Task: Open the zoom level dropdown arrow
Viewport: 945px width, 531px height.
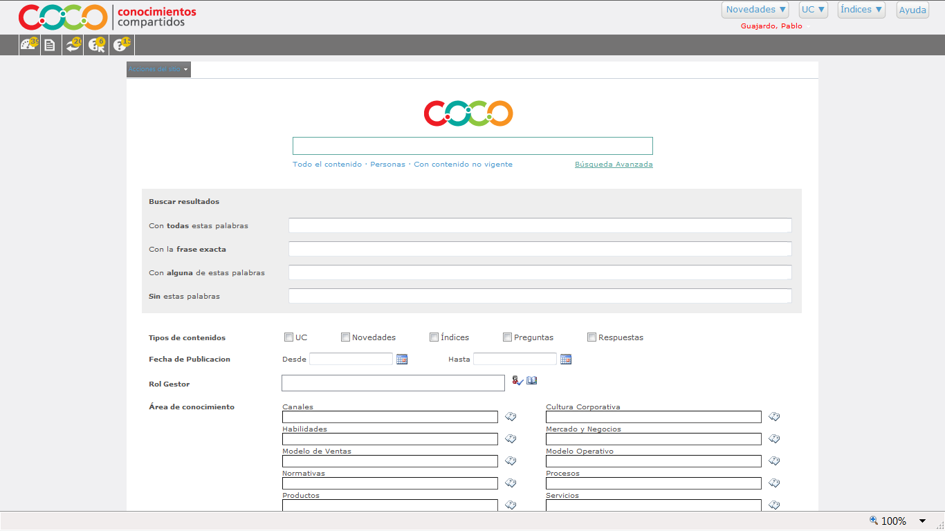Action: (922, 521)
